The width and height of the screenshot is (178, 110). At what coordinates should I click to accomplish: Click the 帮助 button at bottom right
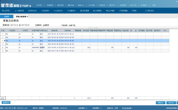click(160, 103)
